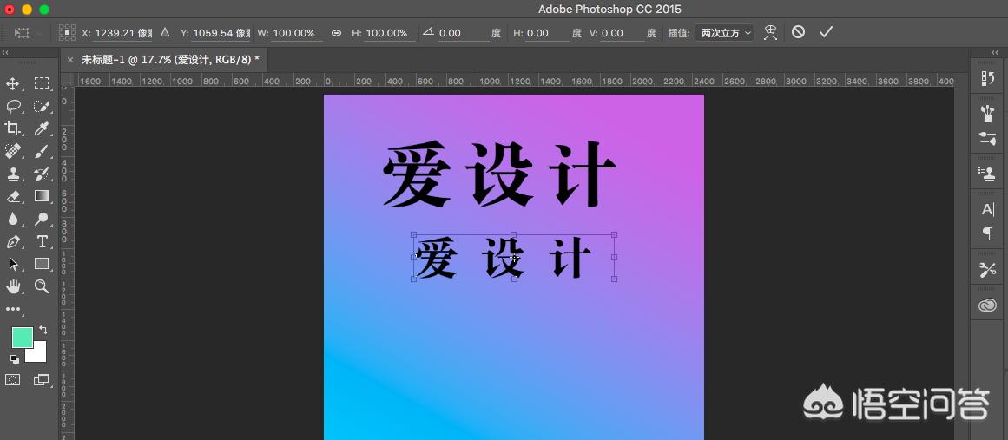Select the Path Selection tool
This screenshot has height=440, width=1008.
point(12,264)
